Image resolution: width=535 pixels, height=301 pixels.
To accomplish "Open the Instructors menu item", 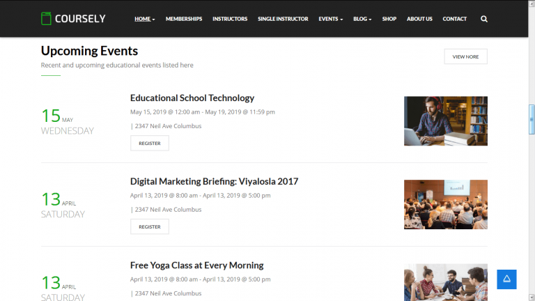I will (x=230, y=19).
